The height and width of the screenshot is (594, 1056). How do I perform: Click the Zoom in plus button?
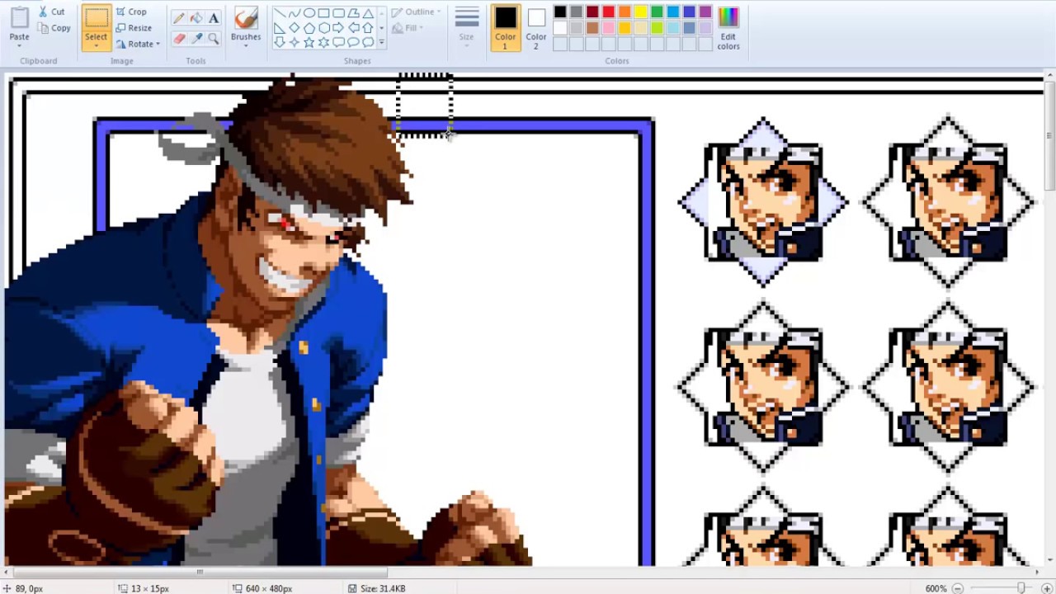1046,588
